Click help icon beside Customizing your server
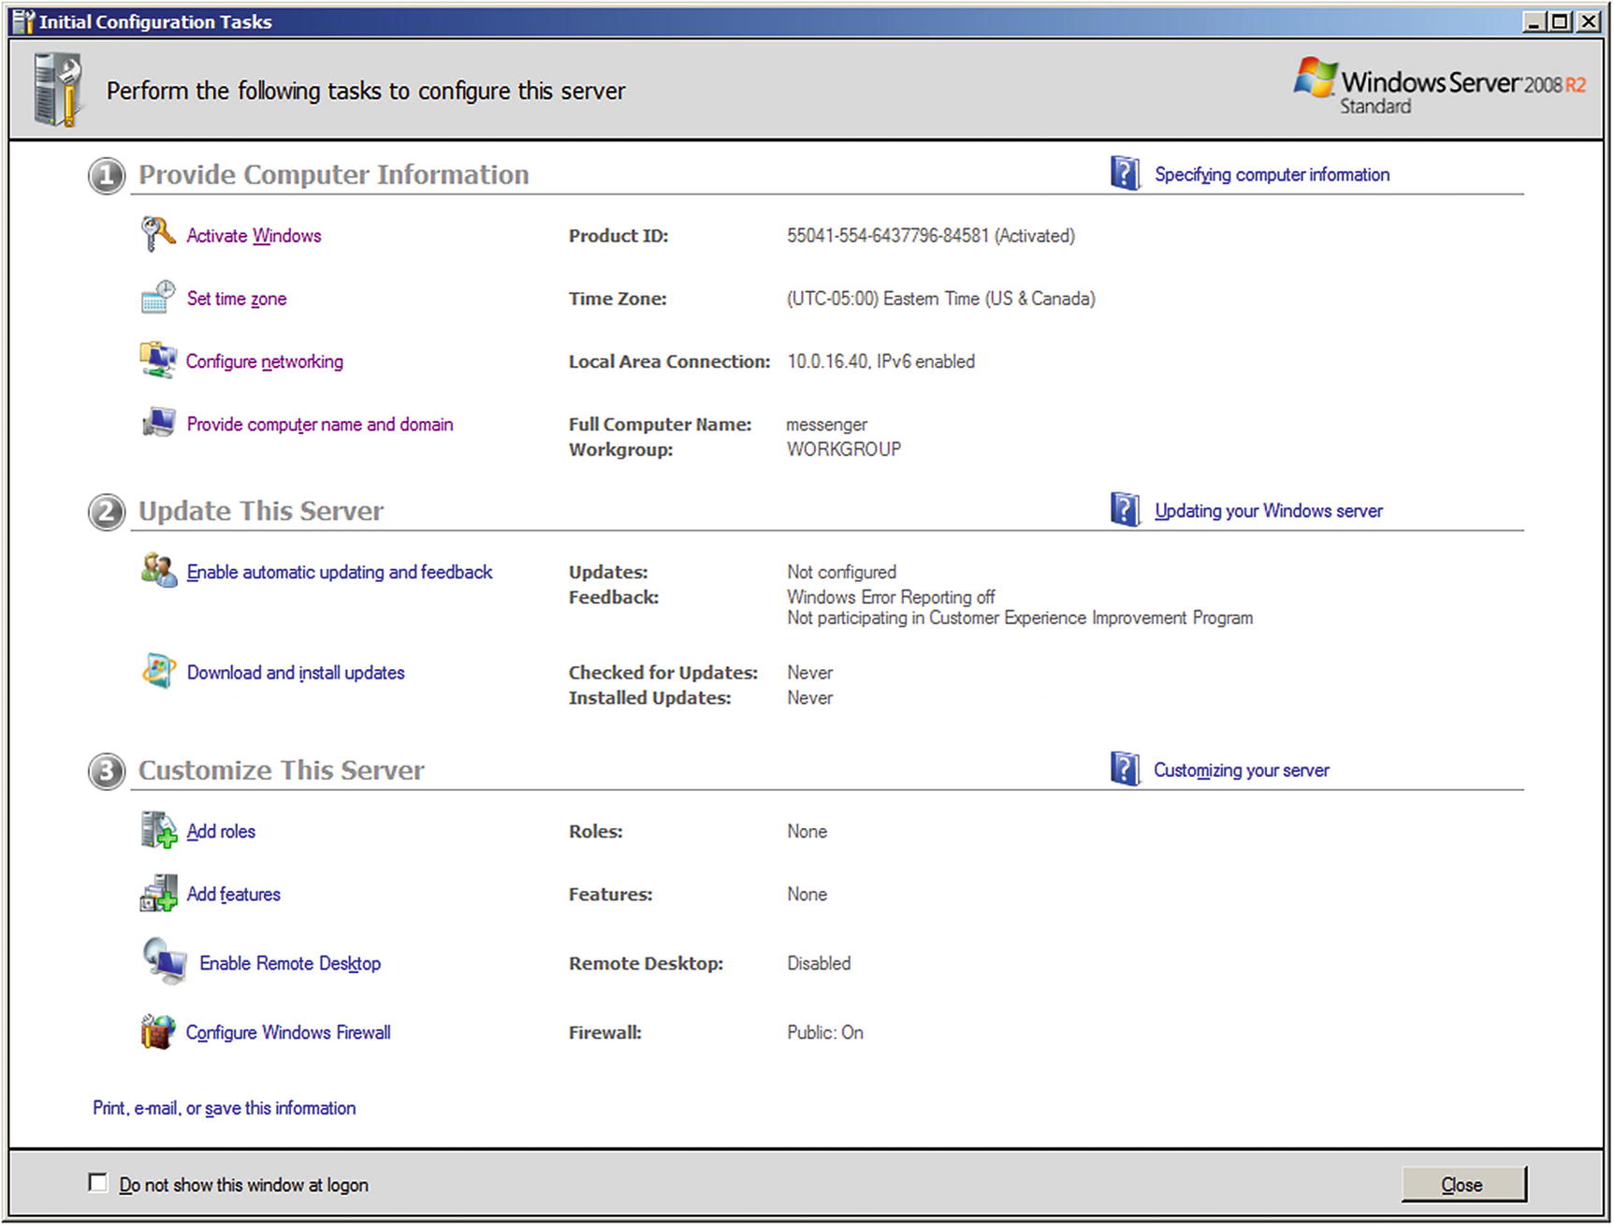This screenshot has height=1226, width=1614. point(1125,769)
